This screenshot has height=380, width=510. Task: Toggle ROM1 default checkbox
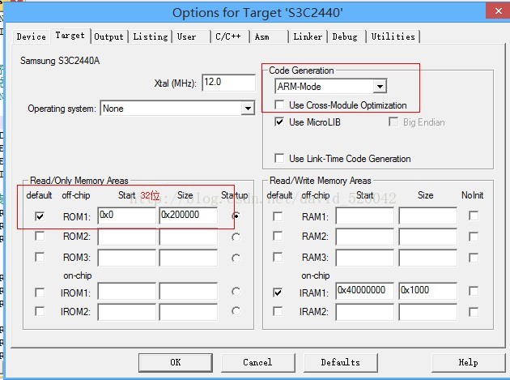click(40, 216)
